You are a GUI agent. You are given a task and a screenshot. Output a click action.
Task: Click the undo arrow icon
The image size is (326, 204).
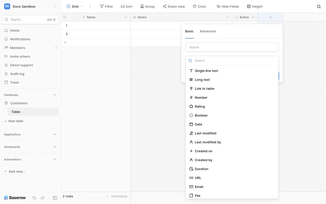coord(34,198)
